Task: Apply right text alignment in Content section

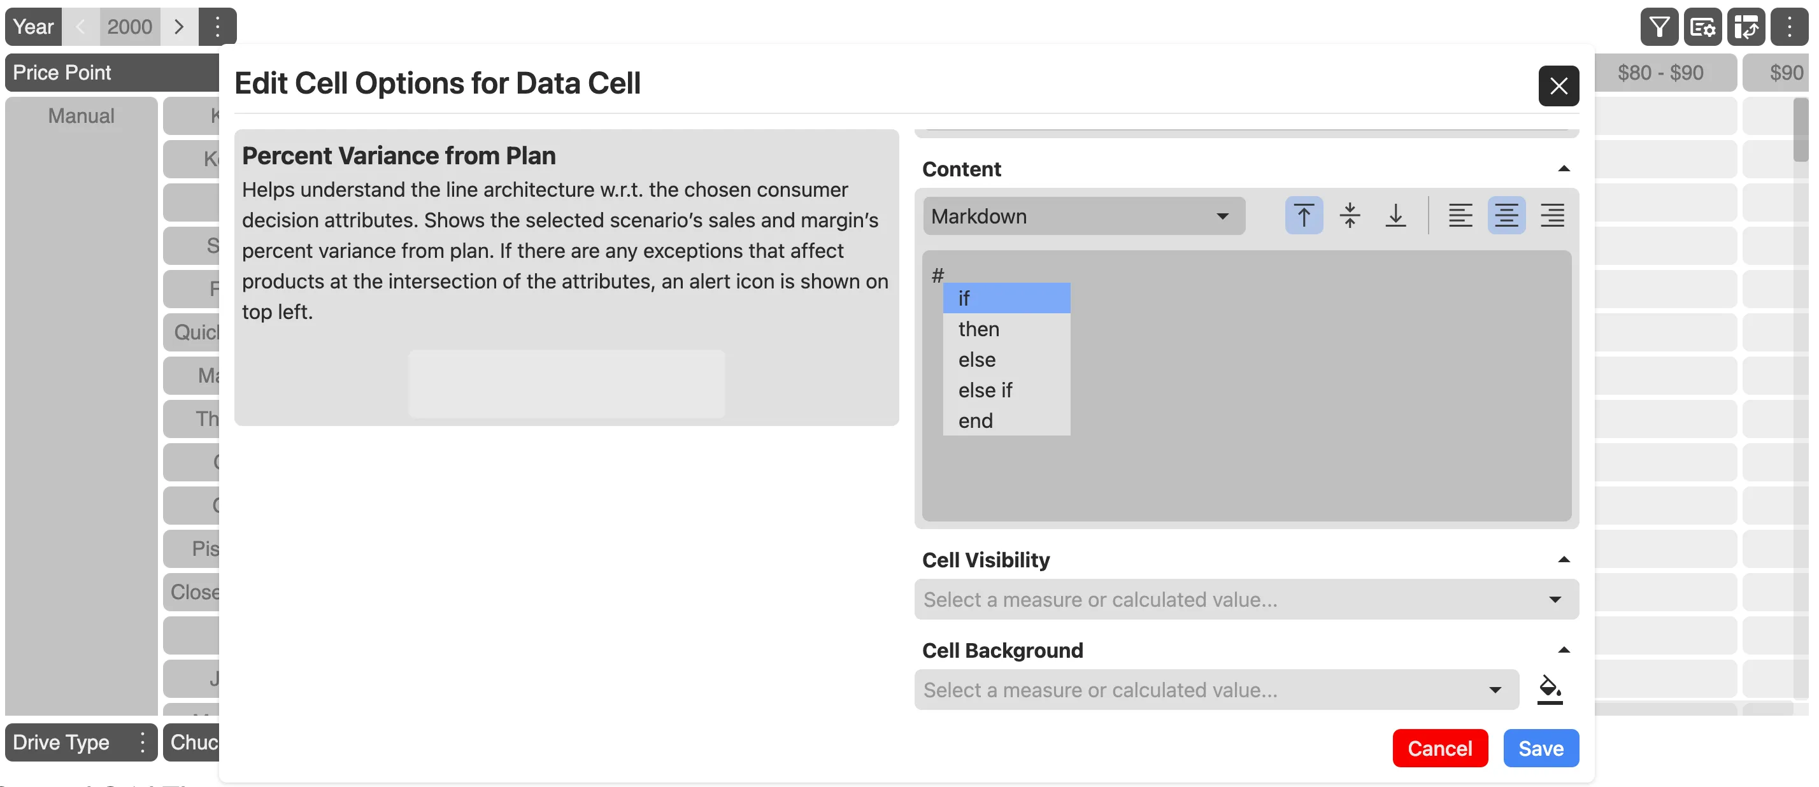Action: point(1553,215)
